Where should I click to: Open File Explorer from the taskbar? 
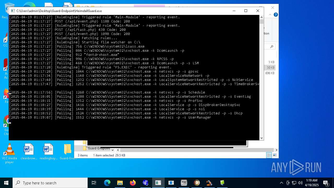(x=120, y=183)
